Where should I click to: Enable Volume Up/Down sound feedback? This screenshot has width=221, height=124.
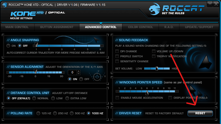pyautogui.click(x=154, y=51)
